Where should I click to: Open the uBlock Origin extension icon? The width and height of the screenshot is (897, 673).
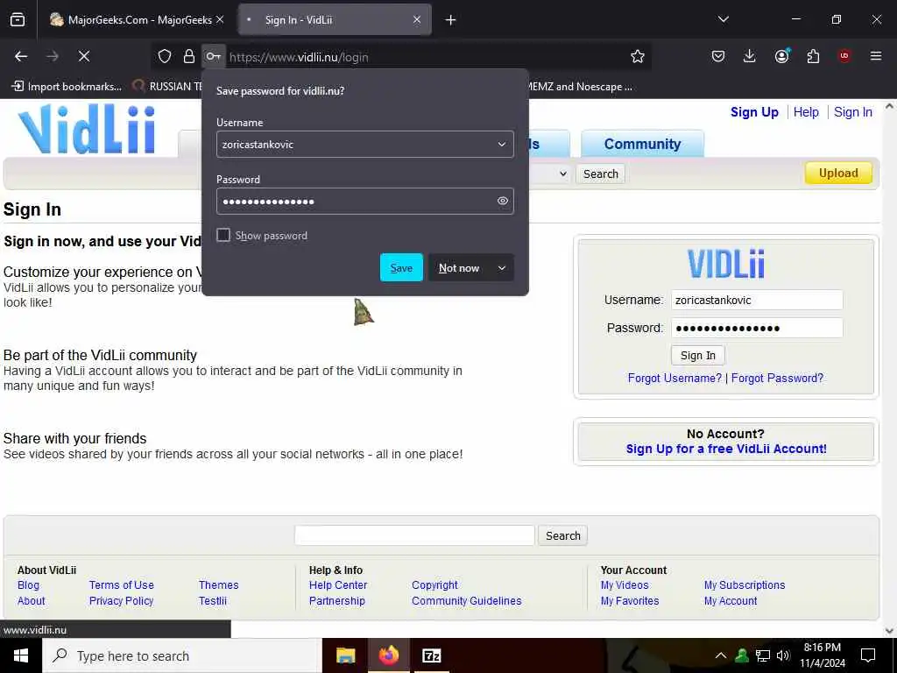point(844,56)
